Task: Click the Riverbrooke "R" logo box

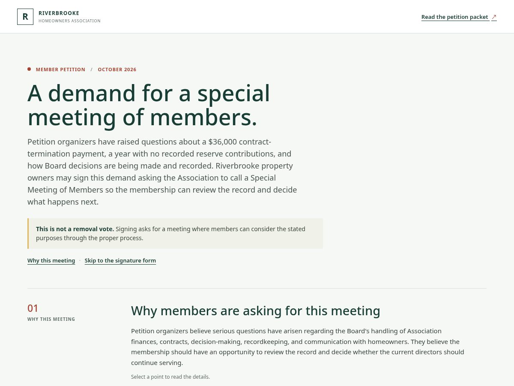Action: [x=25, y=17]
